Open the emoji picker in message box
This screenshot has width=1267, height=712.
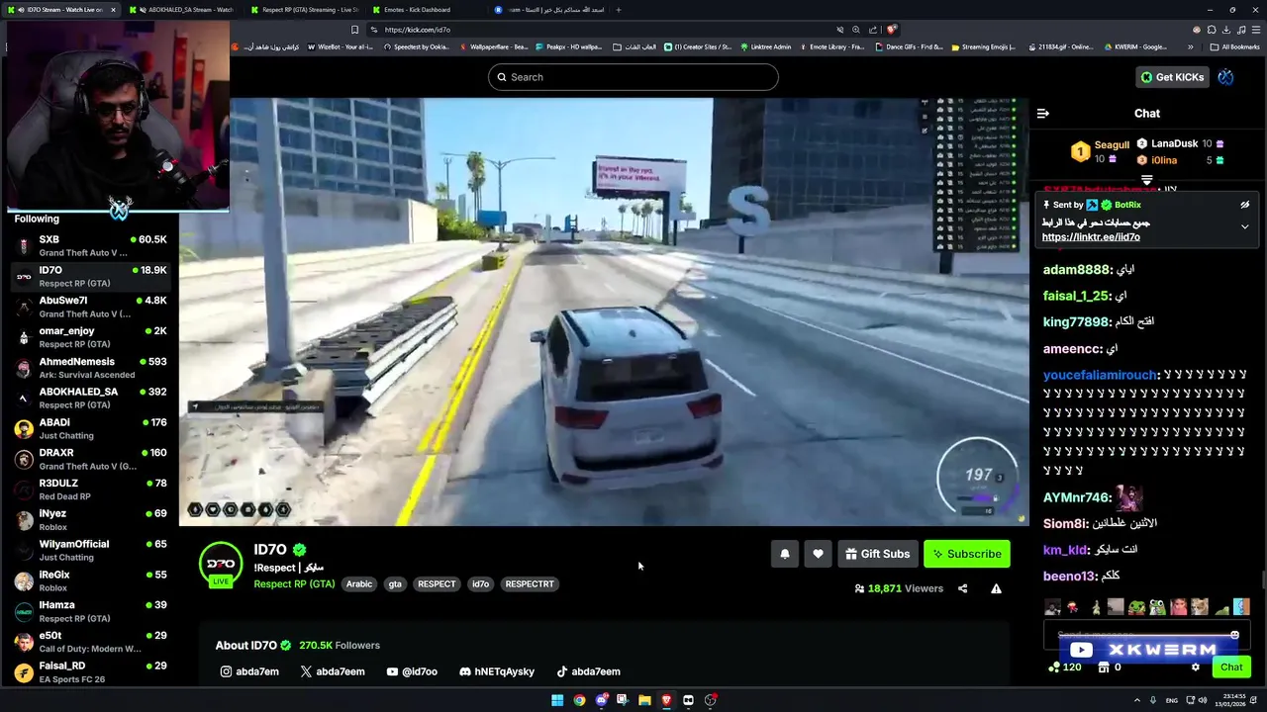1234,635
